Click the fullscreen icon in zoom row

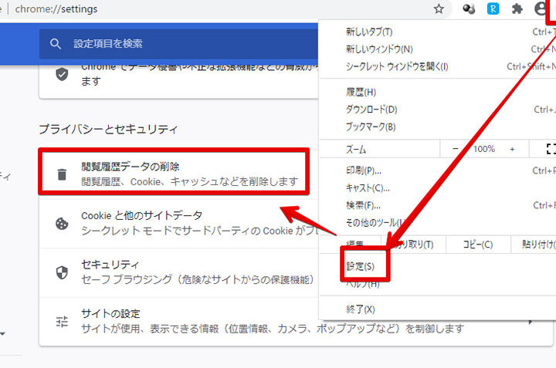(550, 148)
